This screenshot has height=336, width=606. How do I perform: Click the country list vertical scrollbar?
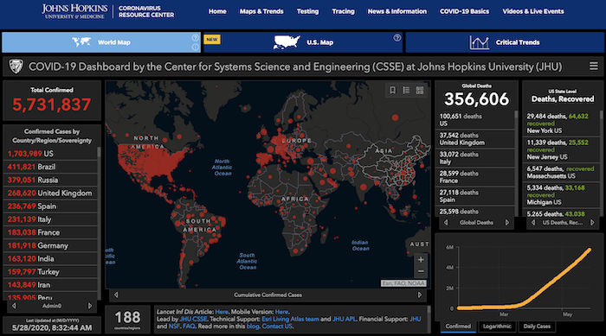pyautogui.click(x=99, y=223)
